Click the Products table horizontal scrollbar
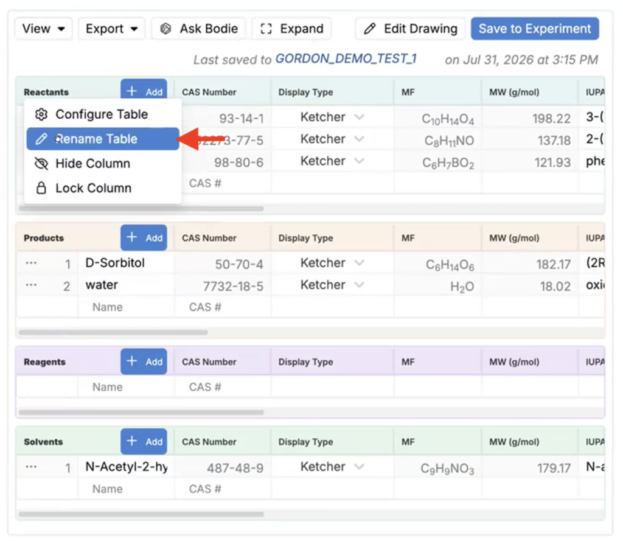This screenshot has width=623, height=541. coord(113,332)
